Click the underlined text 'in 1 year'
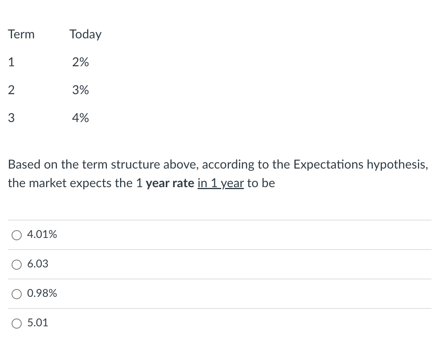The height and width of the screenshot is (341, 440). click(x=220, y=183)
